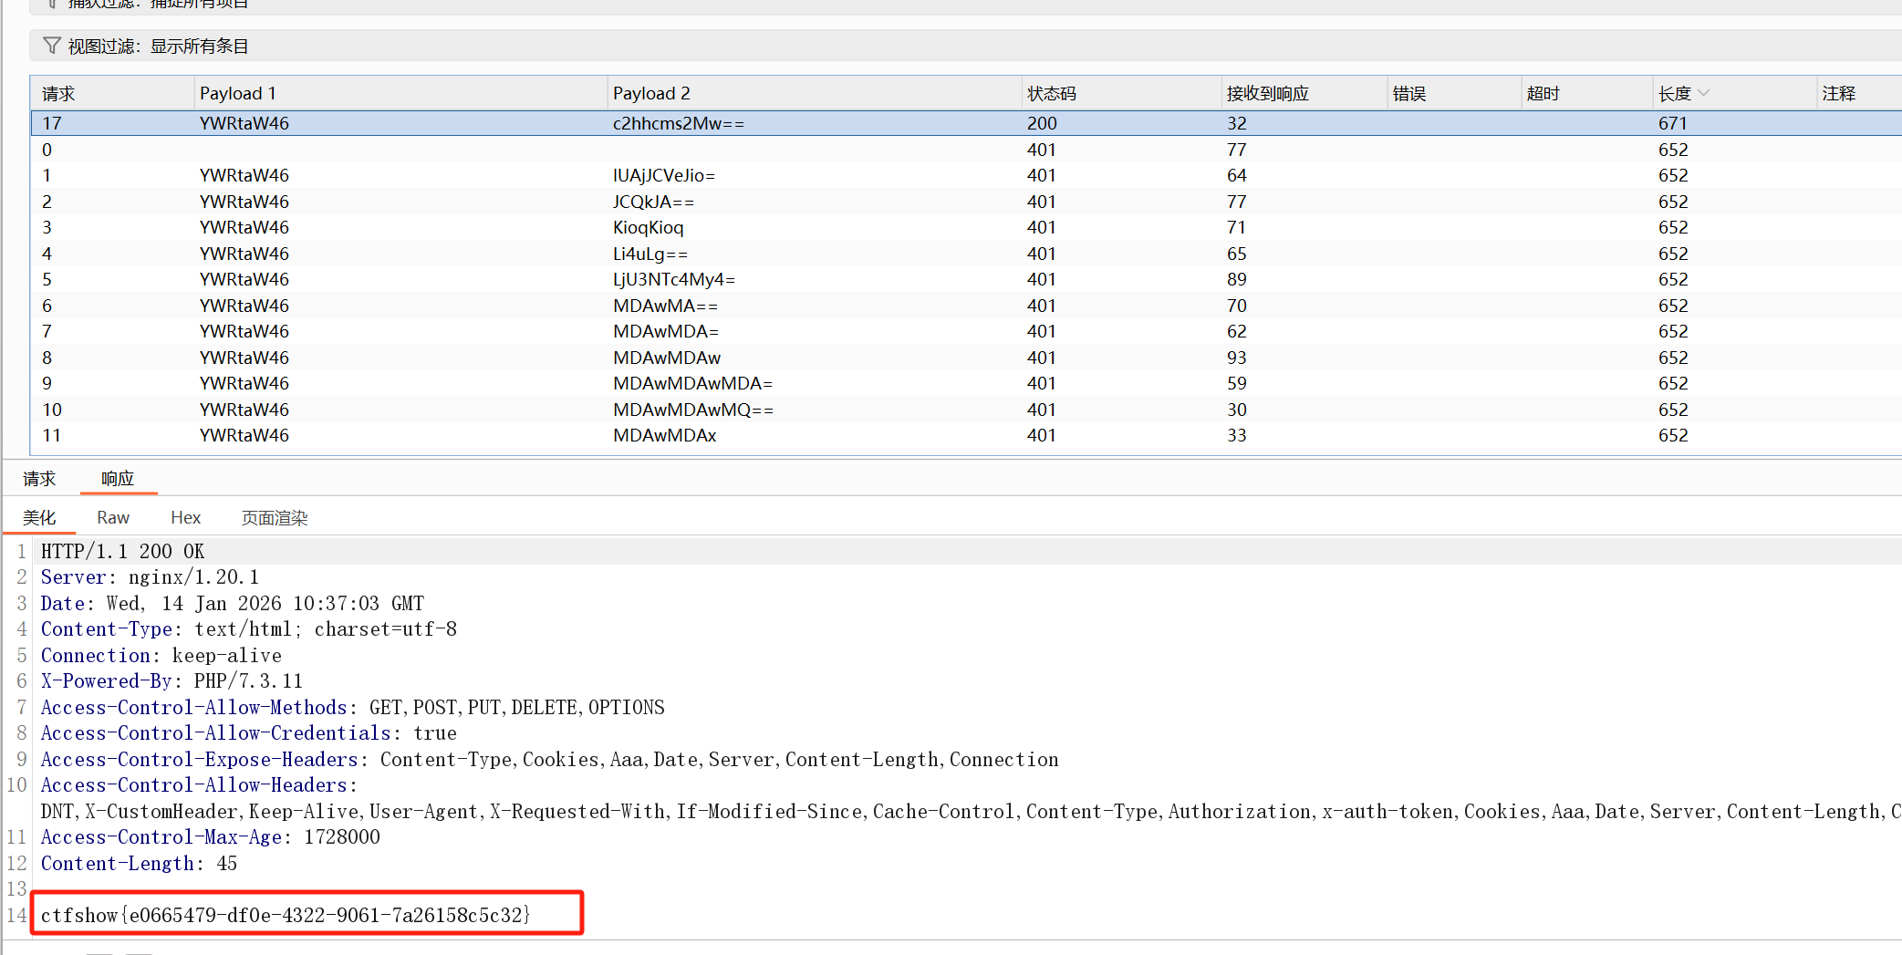Switch to the 请求 tab
Viewport: 1902px width, 955px height.
(39, 479)
